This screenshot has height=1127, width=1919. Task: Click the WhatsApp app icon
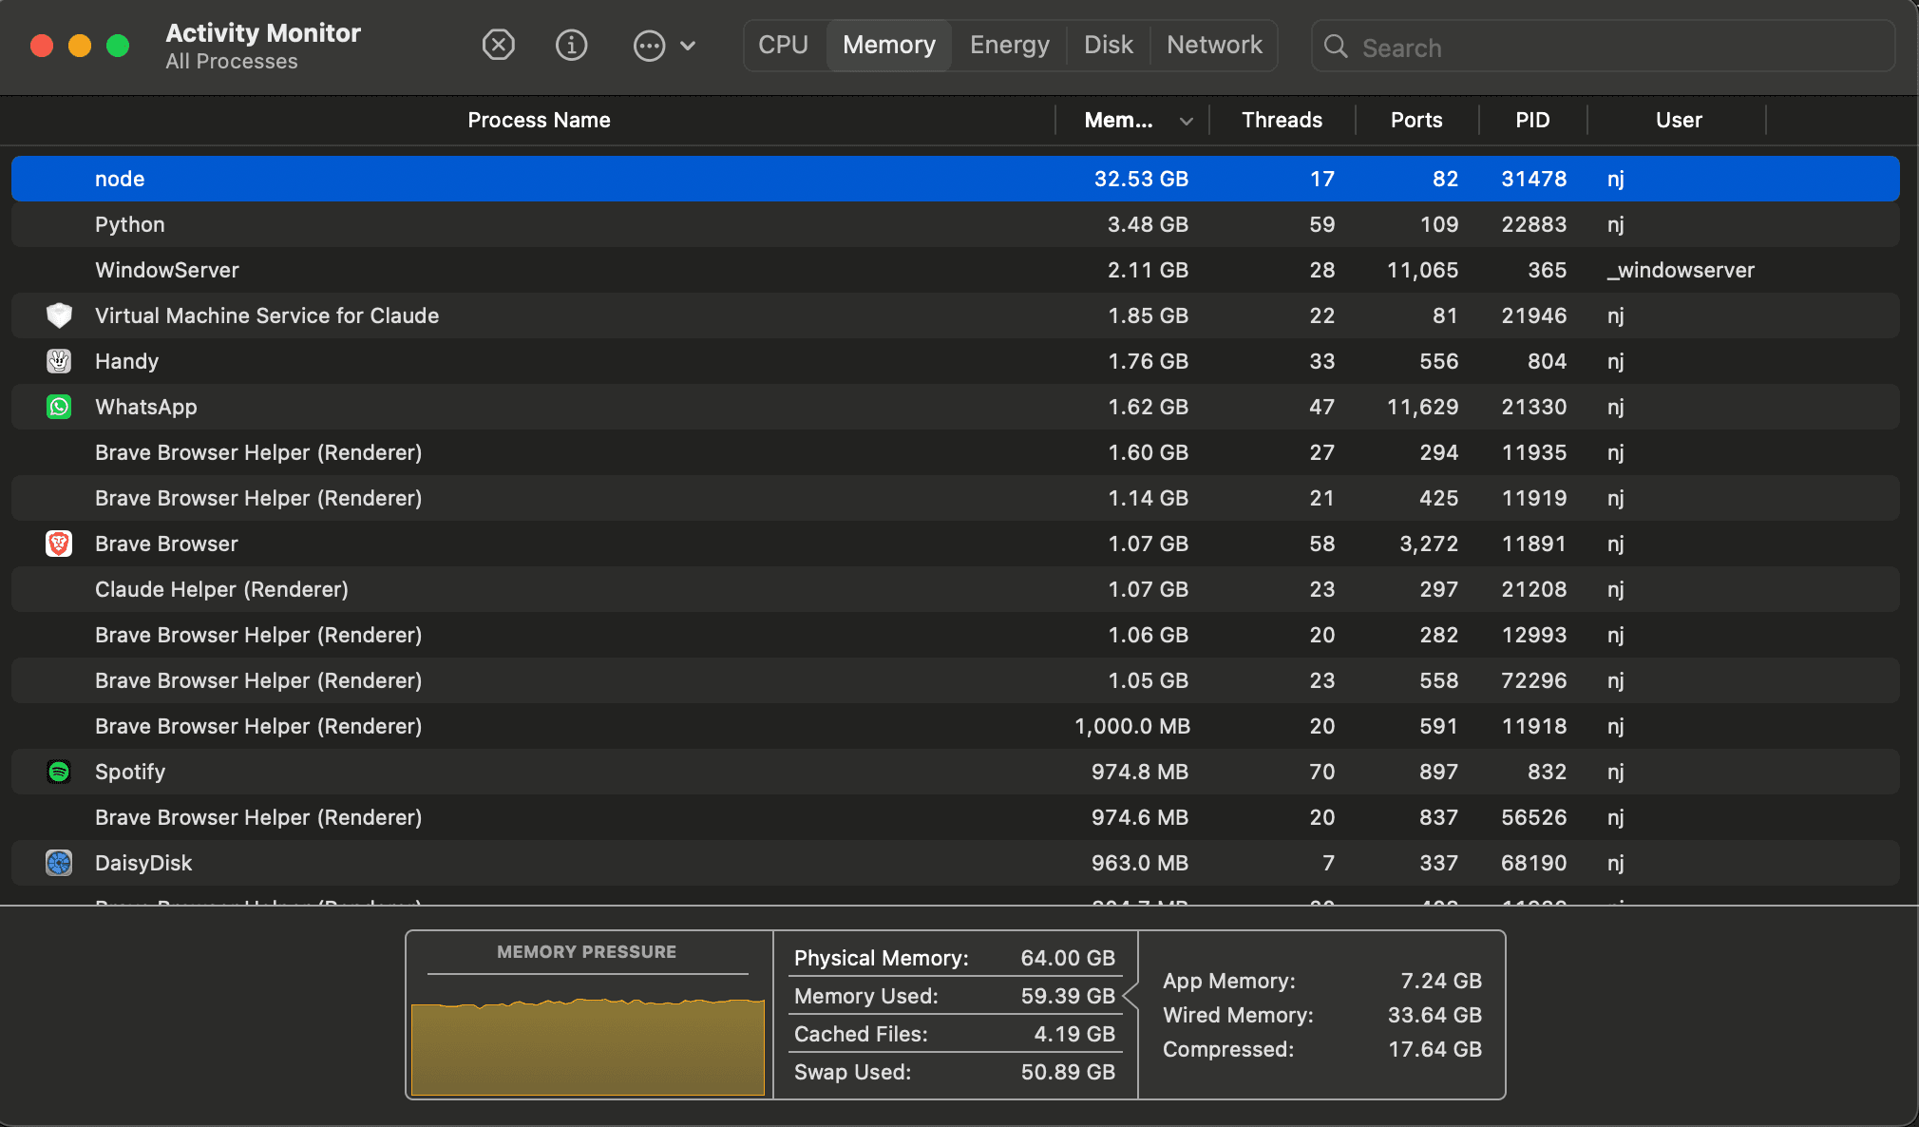59,407
